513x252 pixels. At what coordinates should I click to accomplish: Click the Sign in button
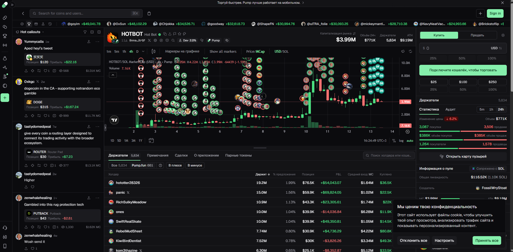coord(495,13)
